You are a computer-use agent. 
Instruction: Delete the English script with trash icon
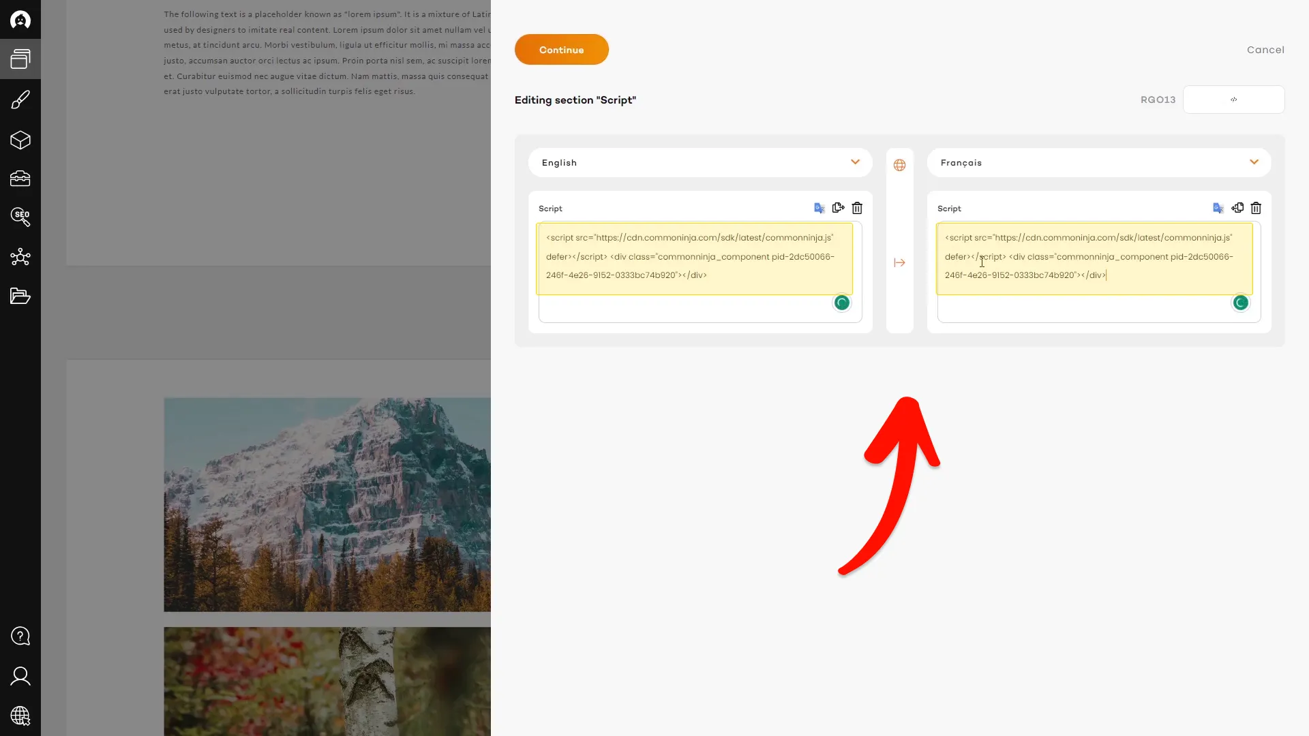(x=857, y=208)
